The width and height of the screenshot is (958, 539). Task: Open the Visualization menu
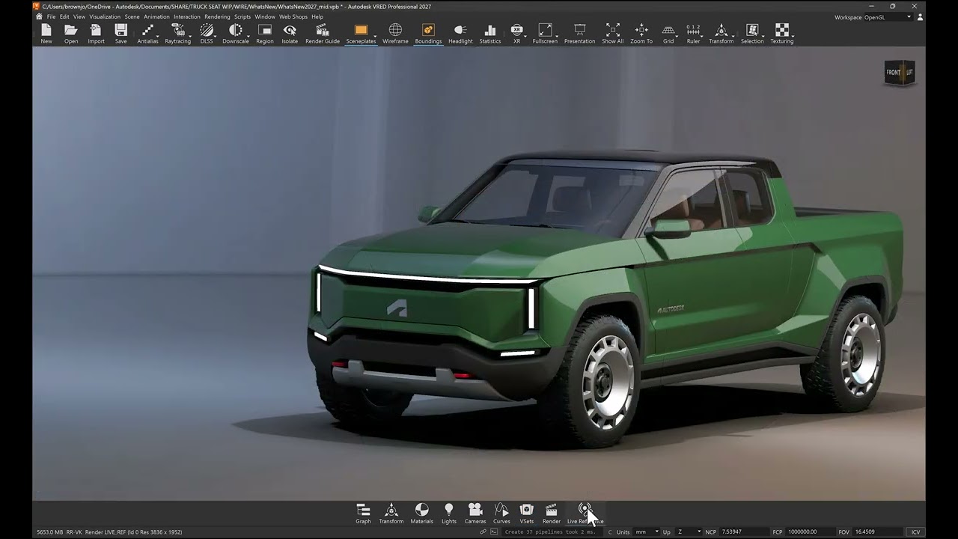coord(105,16)
